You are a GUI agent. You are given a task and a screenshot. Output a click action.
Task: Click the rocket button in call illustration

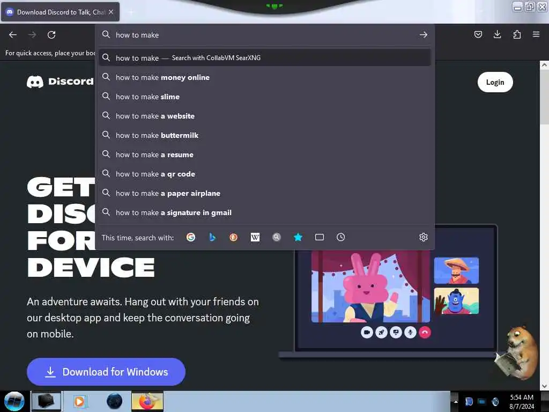381,332
